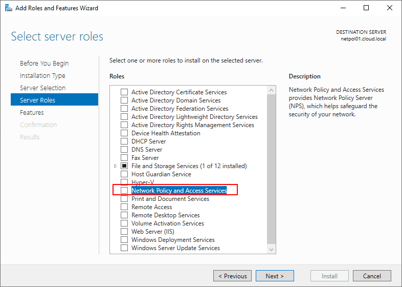This screenshot has height=287, width=402.
Task: Go to the Before You Begin step
Action: tap(44, 64)
